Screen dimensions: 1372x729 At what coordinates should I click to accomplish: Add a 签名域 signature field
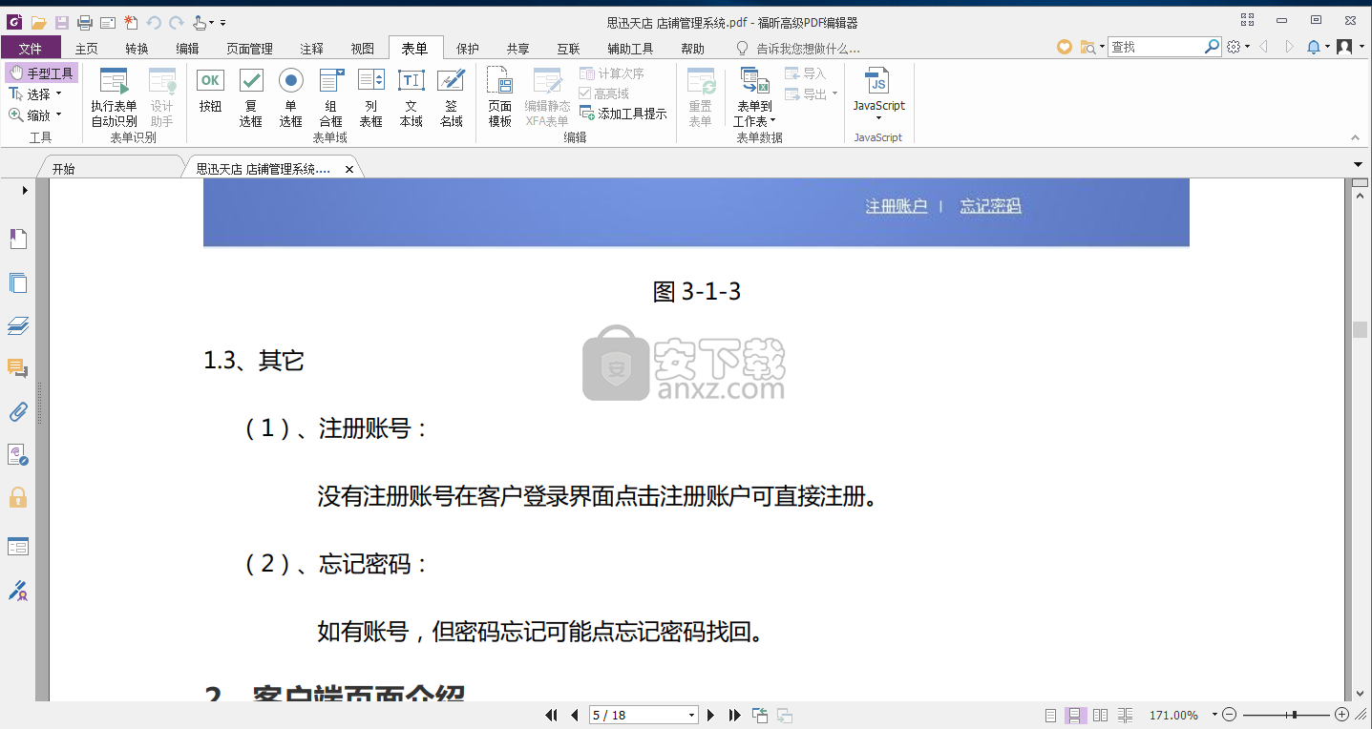[452, 97]
